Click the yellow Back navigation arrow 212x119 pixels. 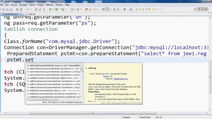[x=153, y=9]
